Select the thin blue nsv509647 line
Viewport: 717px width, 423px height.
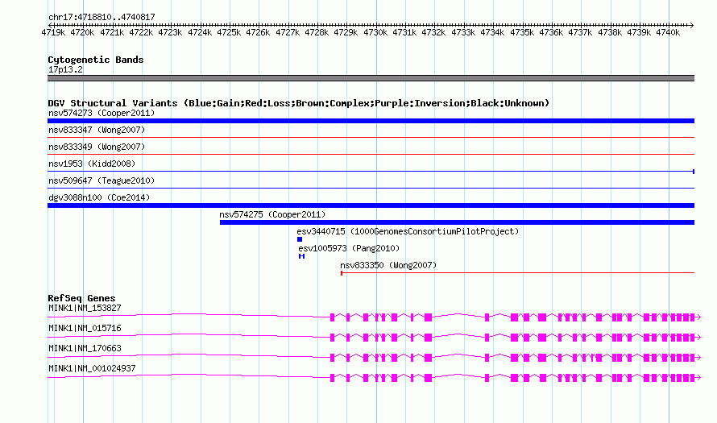371,188
